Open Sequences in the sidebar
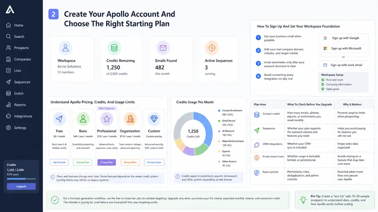This screenshot has height=212, width=378. coord(18,82)
